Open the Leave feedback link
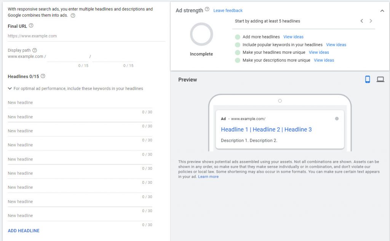 coord(228,10)
